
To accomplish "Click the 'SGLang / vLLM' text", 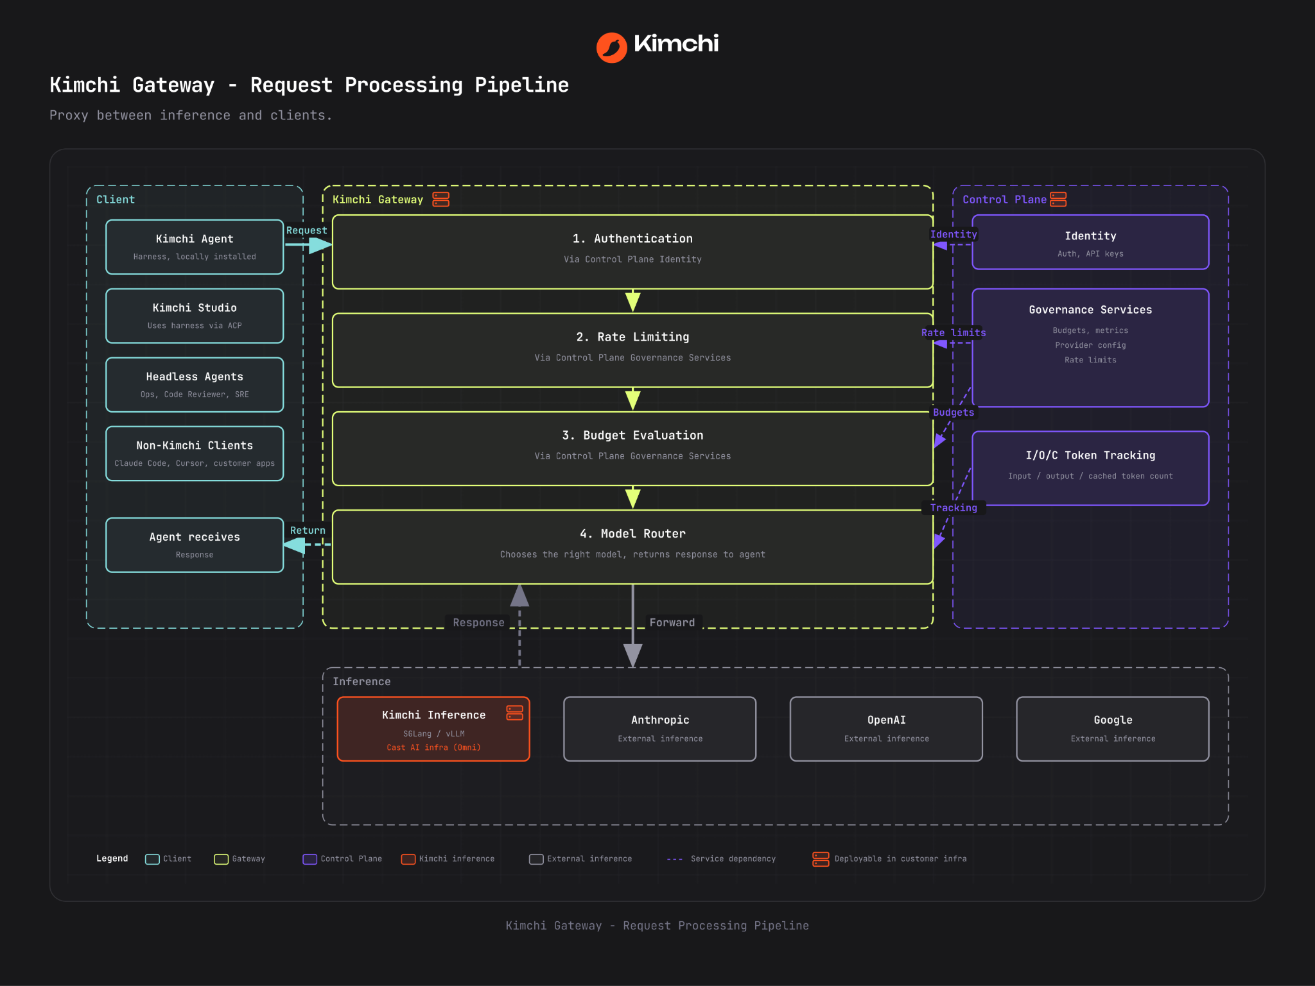I will pyautogui.click(x=433, y=734).
